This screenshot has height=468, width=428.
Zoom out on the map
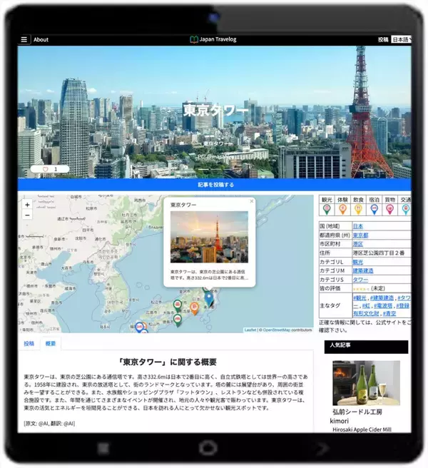tap(27, 215)
